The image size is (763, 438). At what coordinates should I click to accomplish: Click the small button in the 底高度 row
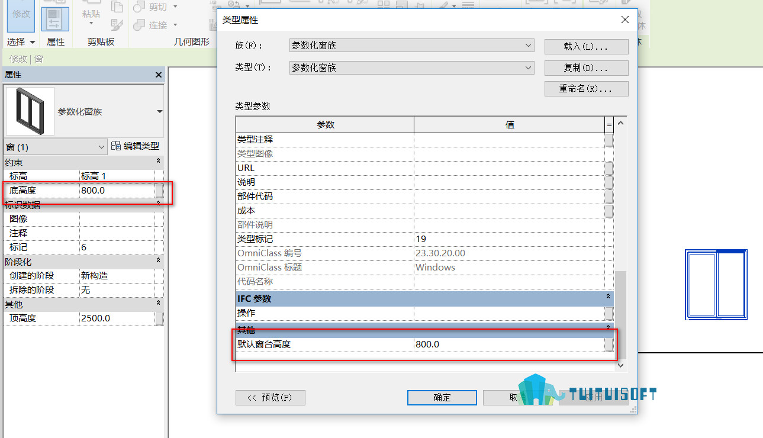click(159, 191)
